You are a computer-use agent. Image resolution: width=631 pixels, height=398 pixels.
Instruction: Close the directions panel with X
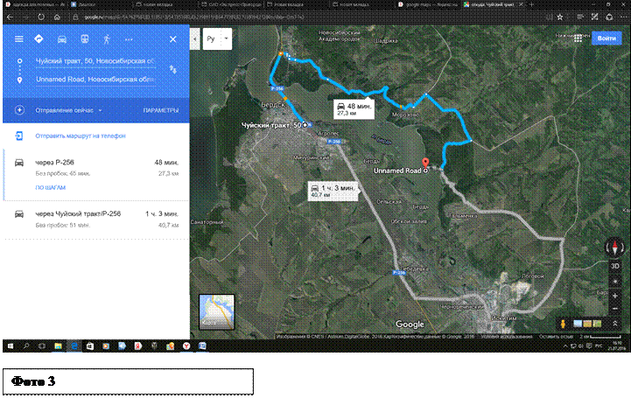(172, 39)
